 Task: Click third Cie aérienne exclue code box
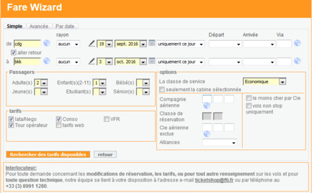(229, 127)
